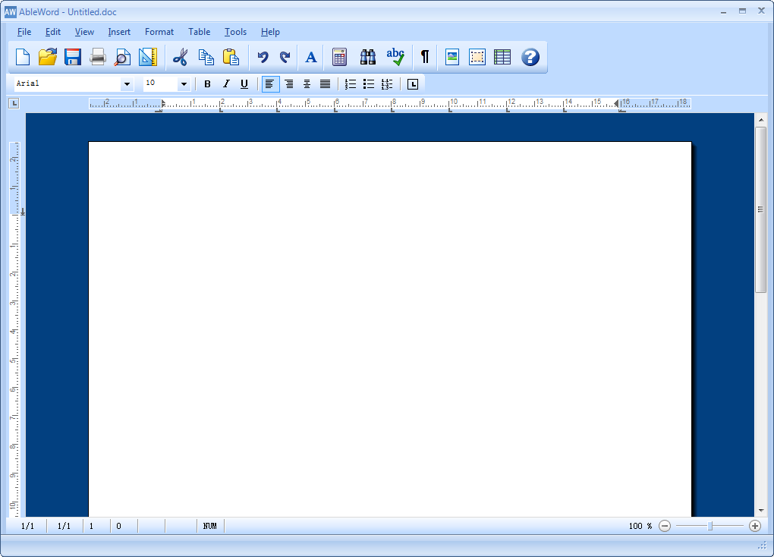The height and width of the screenshot is (557, 774).
Task: Apply numbered list formatting
Action: tap(351, 84)
